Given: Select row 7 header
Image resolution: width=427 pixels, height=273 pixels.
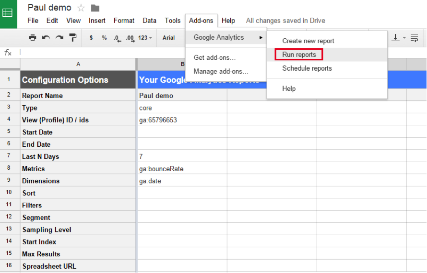Looking at the screenshot, I should (x=10, y=156).
